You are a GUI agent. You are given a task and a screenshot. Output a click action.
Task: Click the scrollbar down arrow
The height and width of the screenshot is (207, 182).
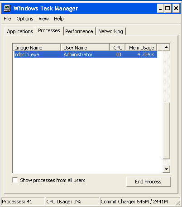pyautogui.click(x=166, y=169)
